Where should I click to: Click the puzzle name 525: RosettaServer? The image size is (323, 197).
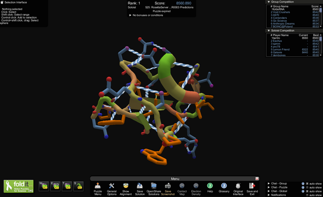(x=170, y=7)
